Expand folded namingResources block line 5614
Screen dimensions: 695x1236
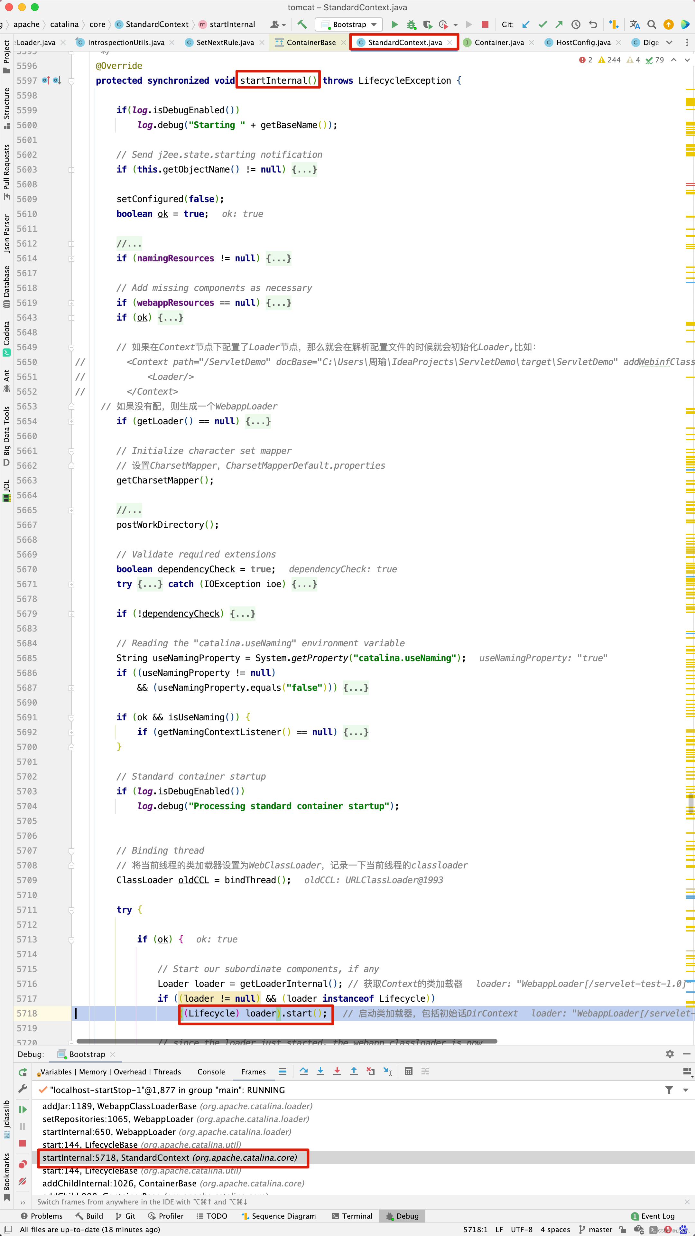pyautogui.click(x=71, y=258)
